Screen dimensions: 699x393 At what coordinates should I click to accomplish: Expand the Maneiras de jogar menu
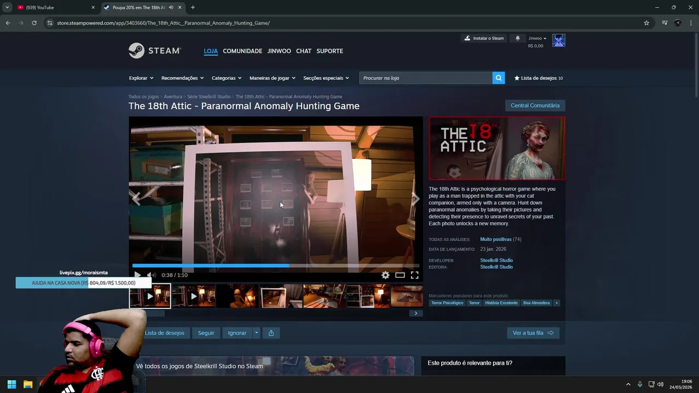(273, 78)
